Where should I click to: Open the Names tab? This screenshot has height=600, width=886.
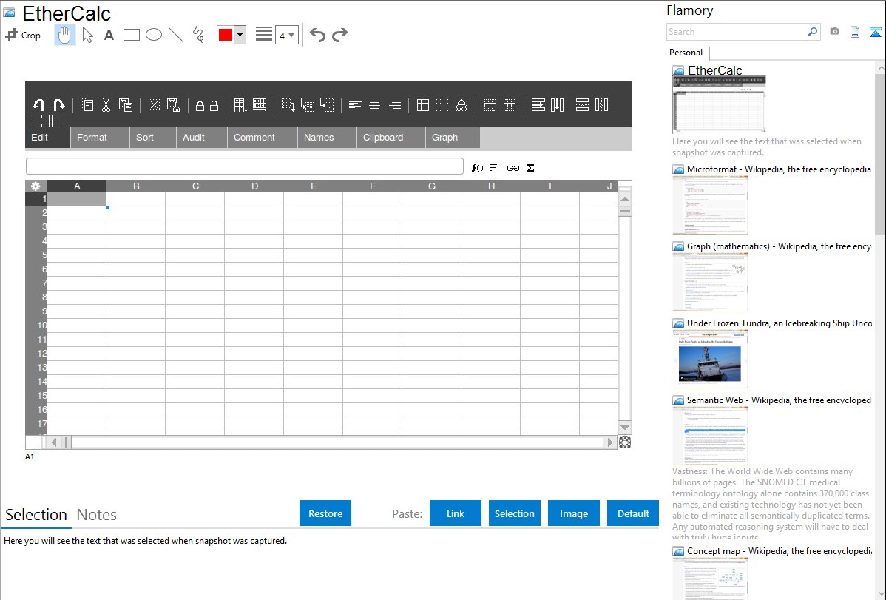327,138
